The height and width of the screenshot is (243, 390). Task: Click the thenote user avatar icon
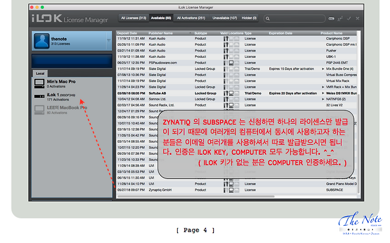pos(42,41)
